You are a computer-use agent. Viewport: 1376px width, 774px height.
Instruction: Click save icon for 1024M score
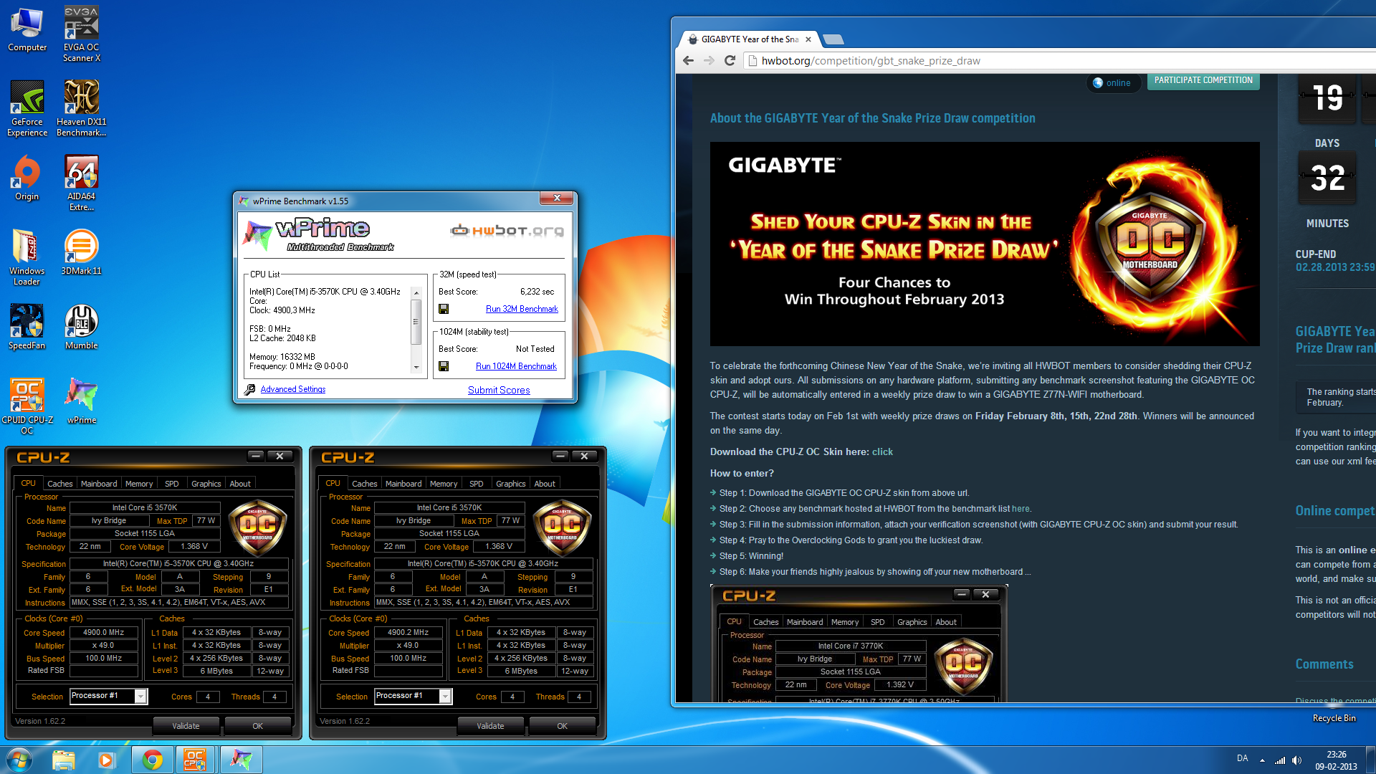coord(444,366)
